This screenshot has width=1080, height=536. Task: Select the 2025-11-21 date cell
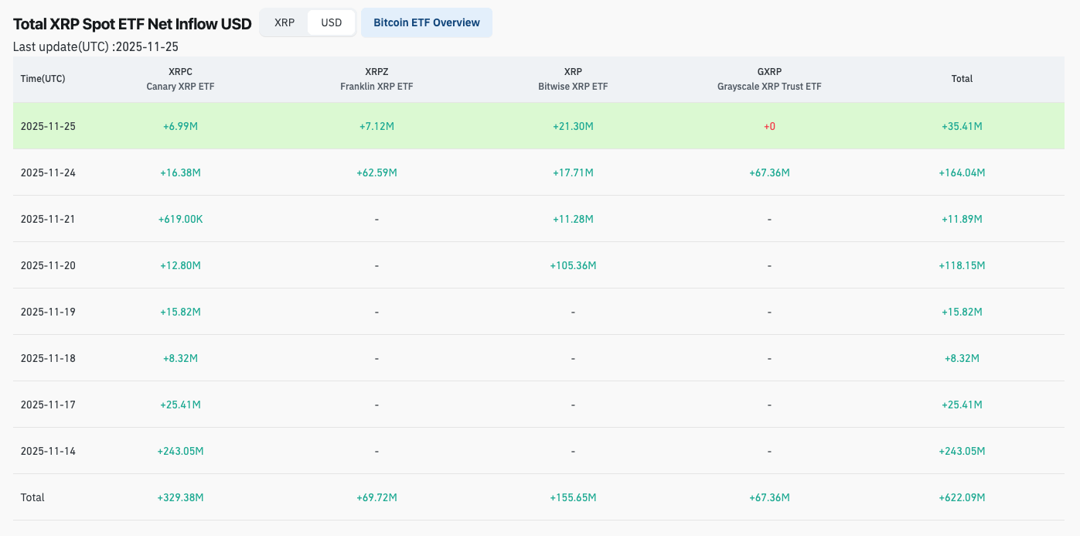tap(47, 219)
